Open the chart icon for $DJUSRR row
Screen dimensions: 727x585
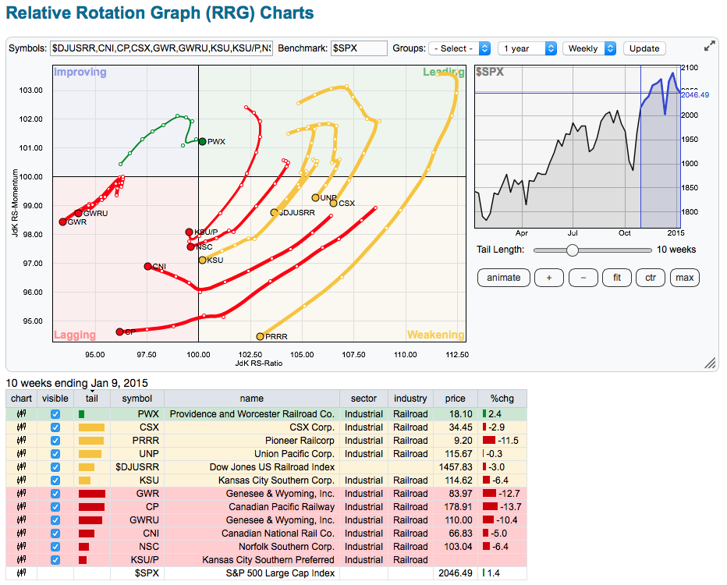pos(21,466)
